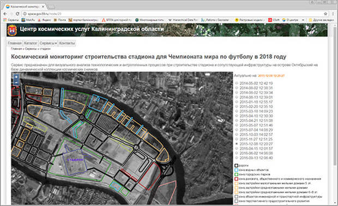Screen dimensions: 338x206
Task: Choose the 2015-11-27 12:51:25 snapshot
Action: tap(237, 139)
